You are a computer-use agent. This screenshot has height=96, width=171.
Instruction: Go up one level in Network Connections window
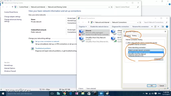(x=89, y=22)
